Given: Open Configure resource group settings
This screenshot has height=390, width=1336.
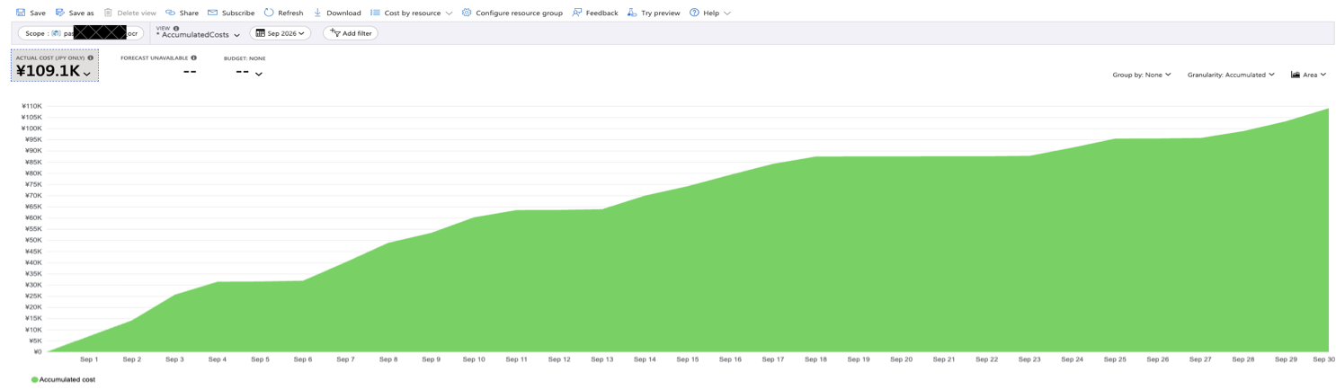Looking at the screenshot, I should click(512, 13).
